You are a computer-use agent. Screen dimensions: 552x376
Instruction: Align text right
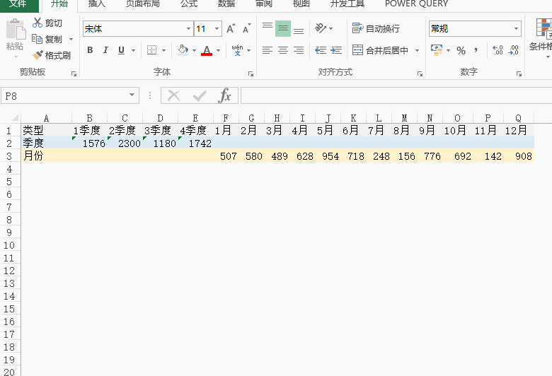299,50
